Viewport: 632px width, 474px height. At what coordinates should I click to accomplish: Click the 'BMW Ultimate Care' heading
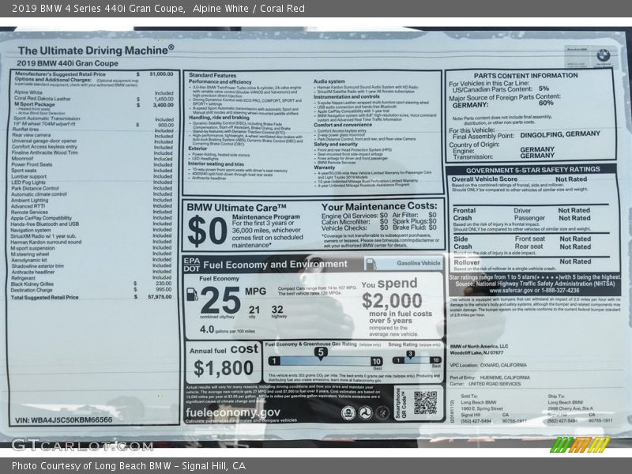tap(236, 208)
